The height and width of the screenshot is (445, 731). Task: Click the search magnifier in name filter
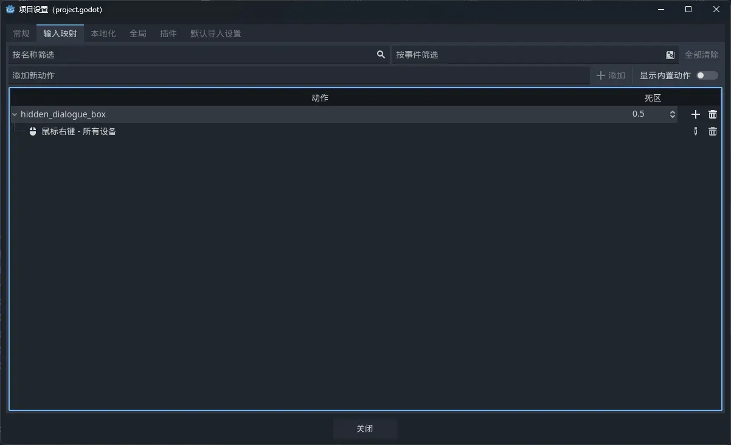pos(381,55)
